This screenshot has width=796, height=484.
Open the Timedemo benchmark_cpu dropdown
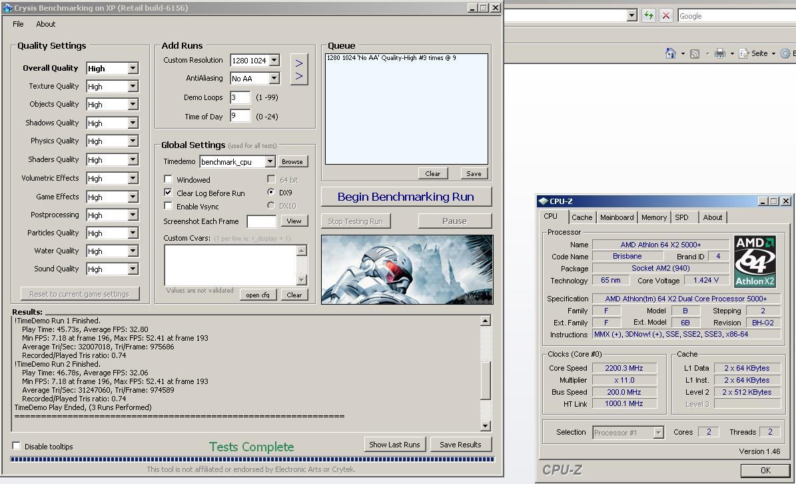pos(270,161)
